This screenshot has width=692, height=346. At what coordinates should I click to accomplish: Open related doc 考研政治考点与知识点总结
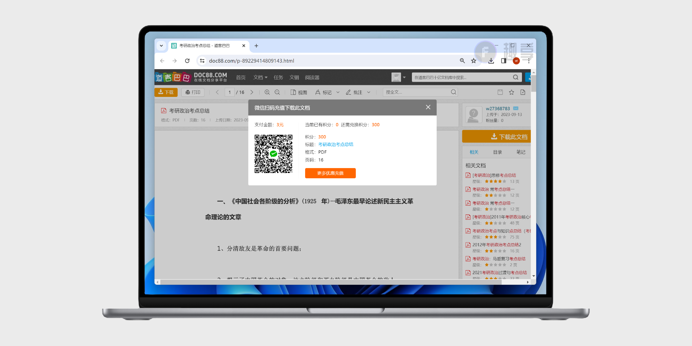(x=501, y=231)
